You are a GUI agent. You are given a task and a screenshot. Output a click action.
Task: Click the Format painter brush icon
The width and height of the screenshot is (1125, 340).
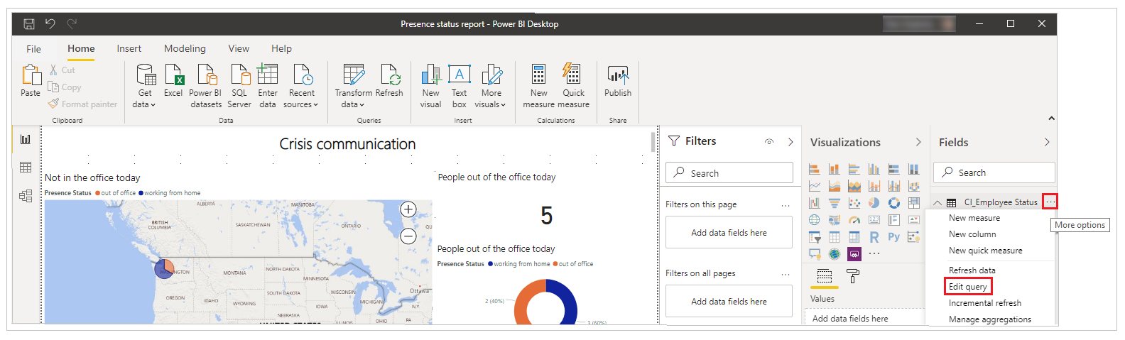point(53,104)
